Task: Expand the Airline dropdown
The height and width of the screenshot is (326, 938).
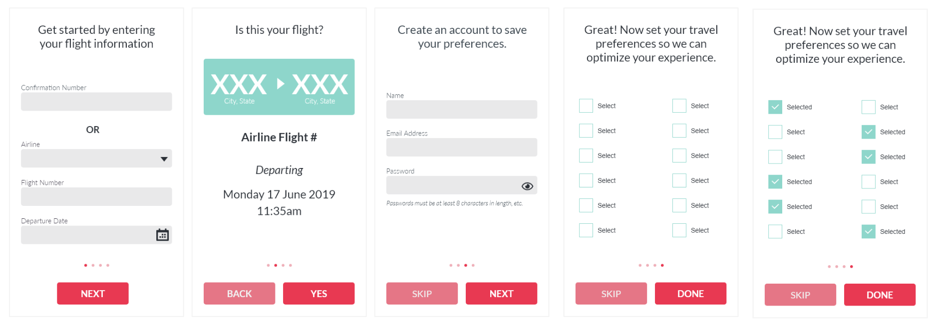Action: [x=164, y=159]
